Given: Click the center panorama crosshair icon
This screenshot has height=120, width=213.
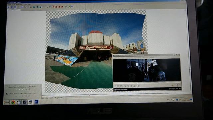Looking at the screenshot, I should point(25,7).
